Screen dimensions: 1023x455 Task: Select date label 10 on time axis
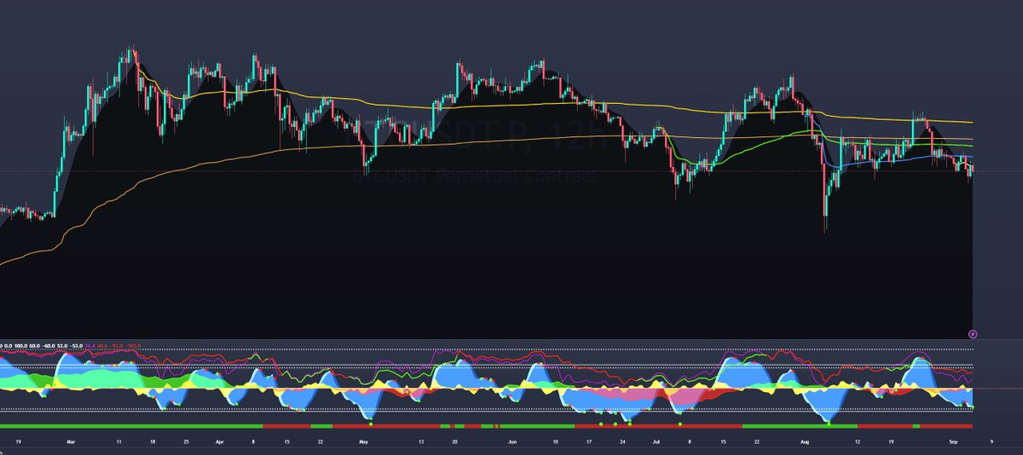(556, 442)
